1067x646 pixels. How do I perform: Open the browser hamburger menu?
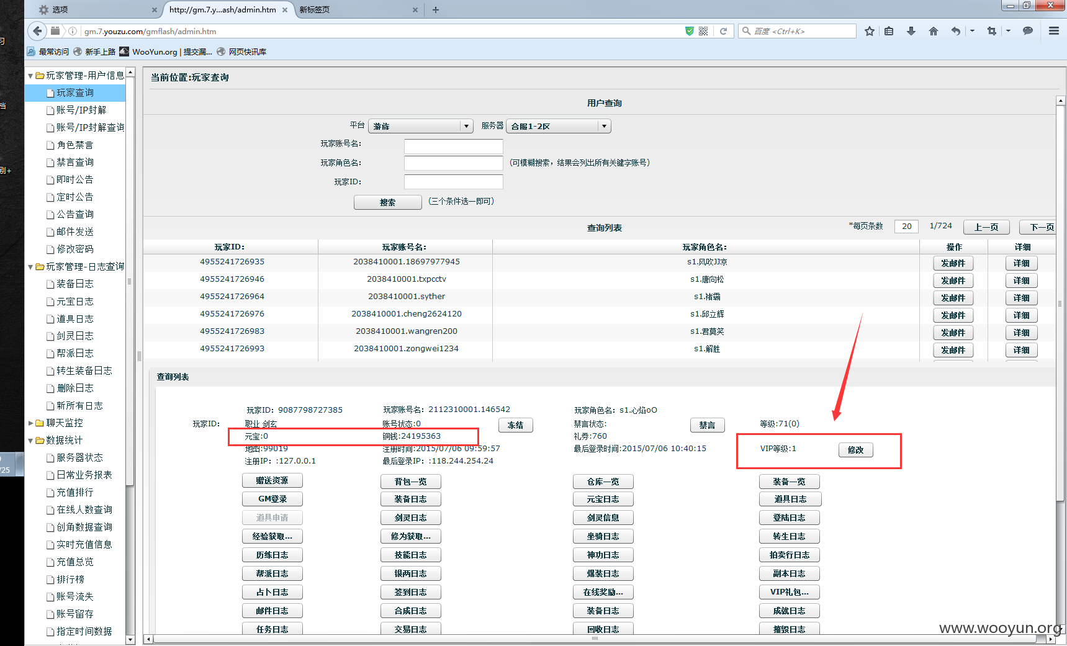pos(1054,31)
